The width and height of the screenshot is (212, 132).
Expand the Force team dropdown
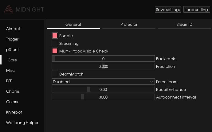pos(103,82)
